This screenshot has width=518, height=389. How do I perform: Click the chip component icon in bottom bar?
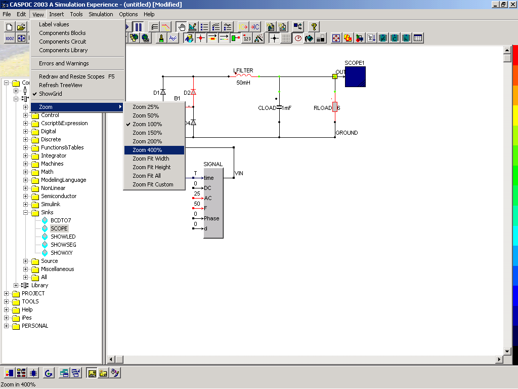click(x=33, y=373)
